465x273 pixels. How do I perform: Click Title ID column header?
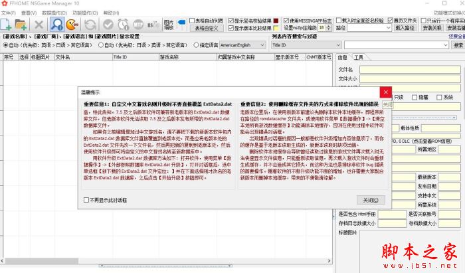pos(136,57)
